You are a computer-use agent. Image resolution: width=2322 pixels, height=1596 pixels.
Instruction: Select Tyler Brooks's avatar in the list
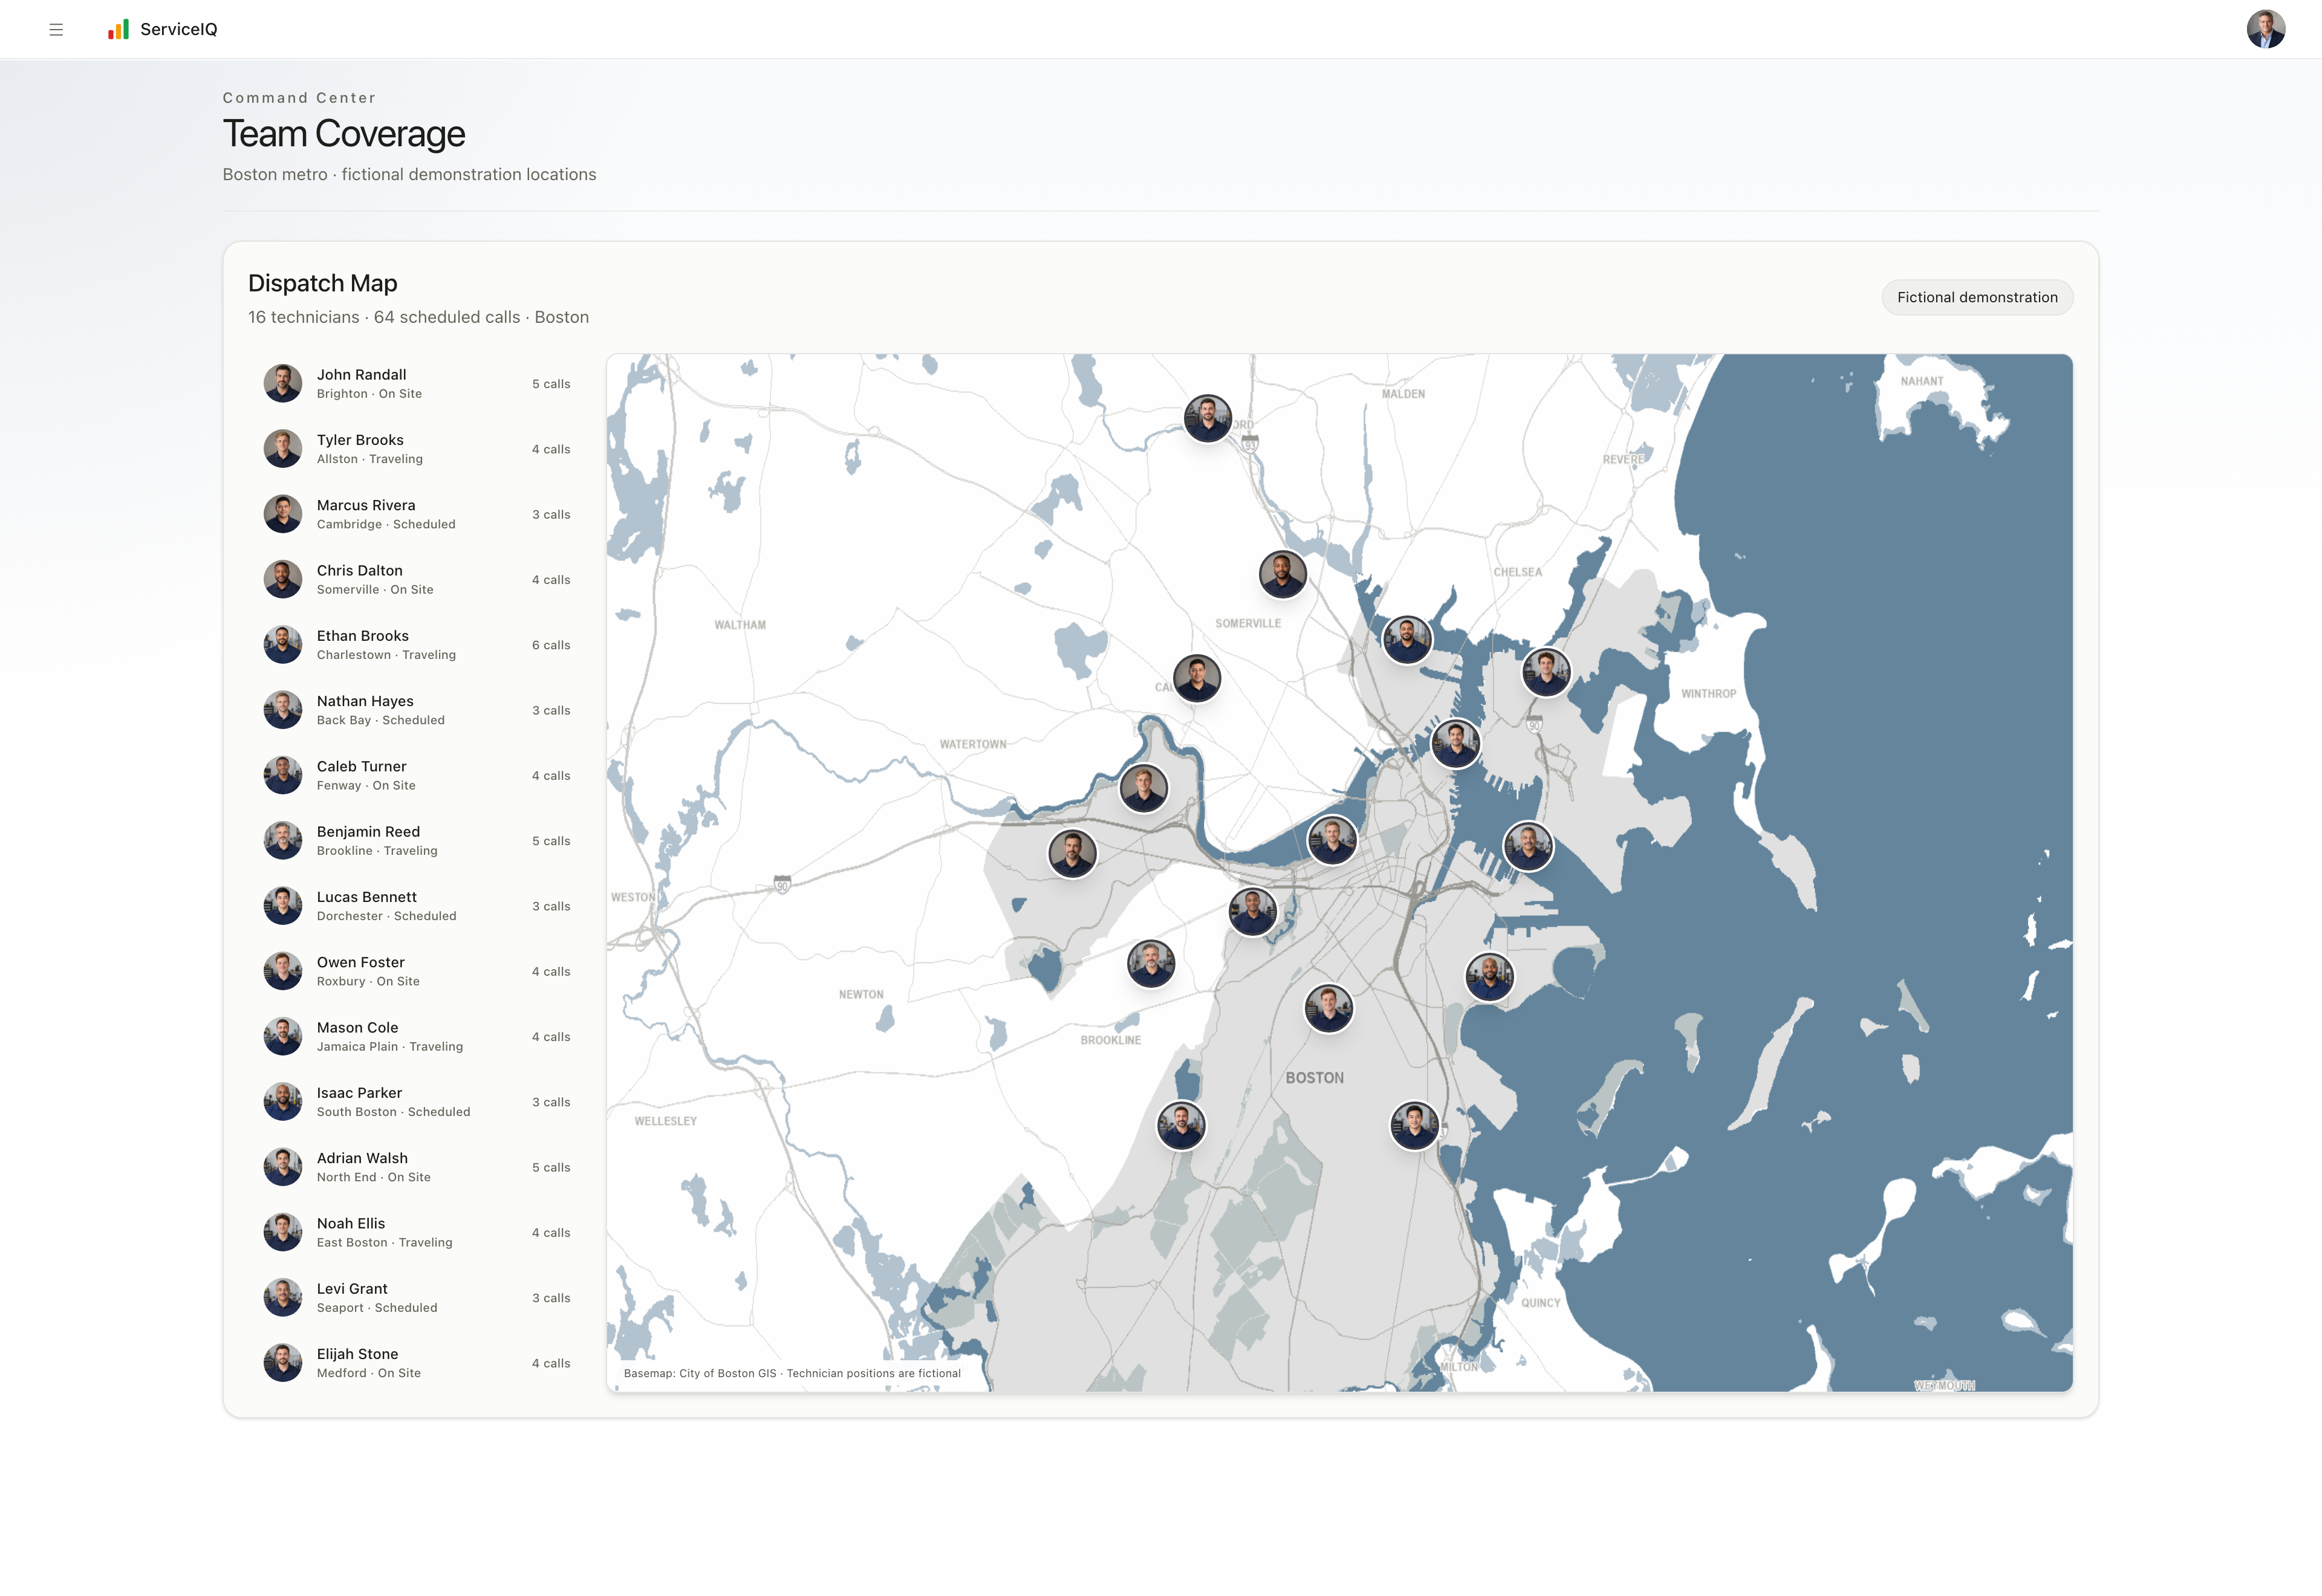coord(283,449)
